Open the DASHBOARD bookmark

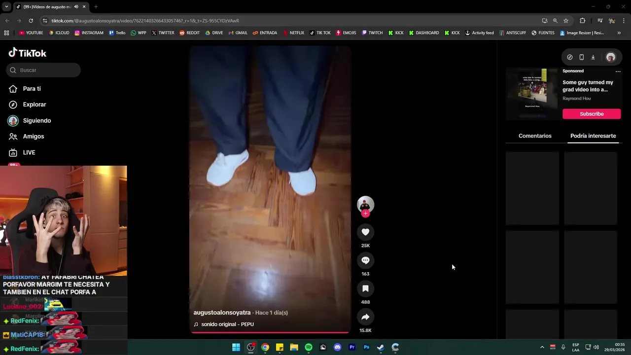[423, 33]
